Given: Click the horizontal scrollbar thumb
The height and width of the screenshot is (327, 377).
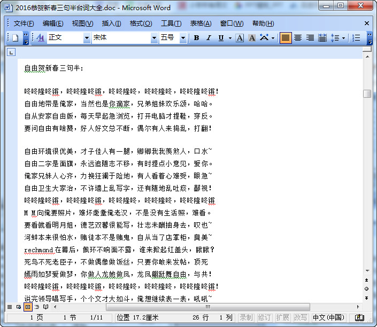Looking at the screenshot, I should [208, 307].
